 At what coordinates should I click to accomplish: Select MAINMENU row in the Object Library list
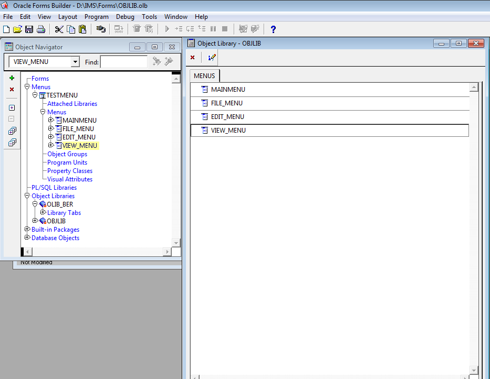pyautogui.click(x=330, y=90)
